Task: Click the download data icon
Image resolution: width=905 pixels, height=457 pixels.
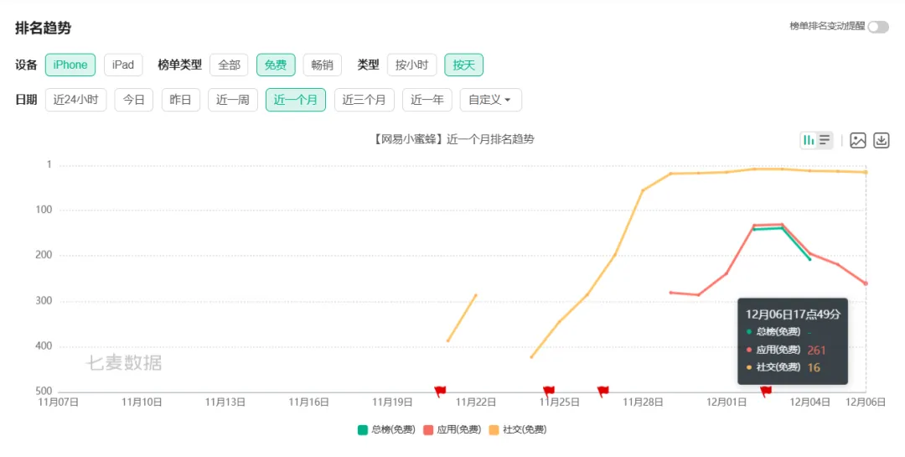Action: coord(881,140)
